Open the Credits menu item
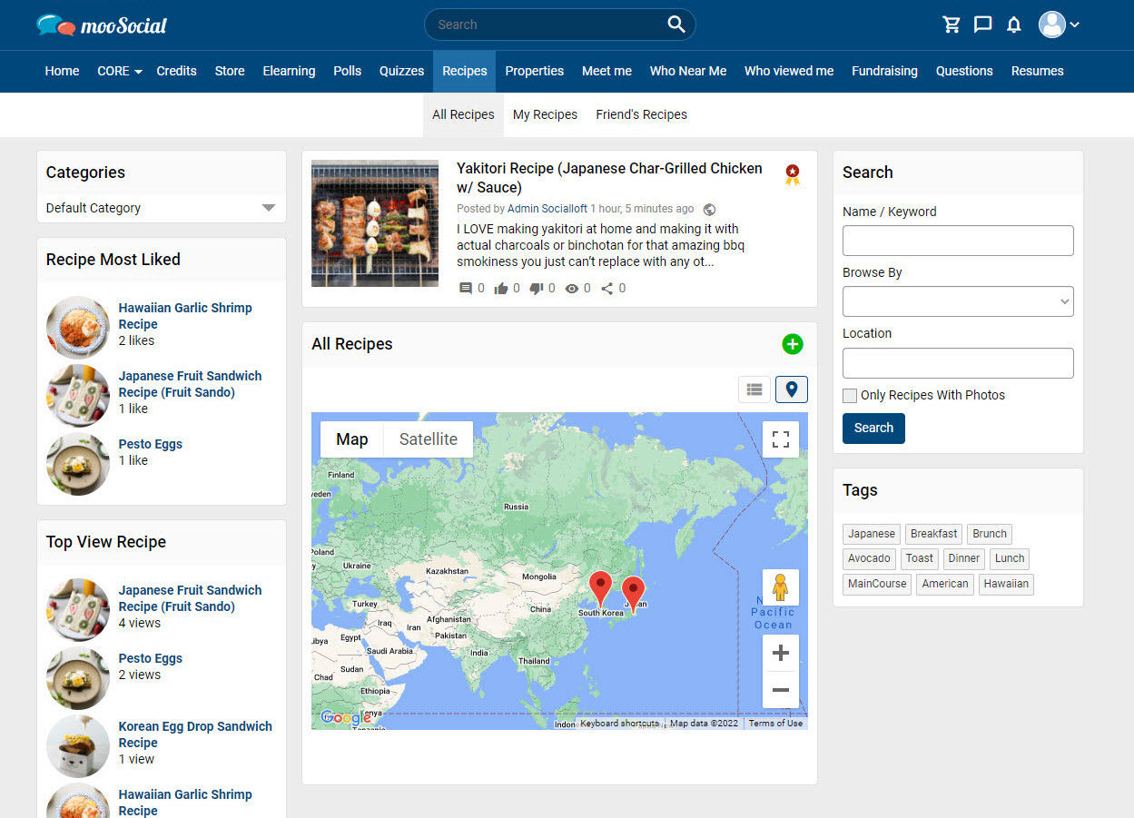 [x=176, y=71]
